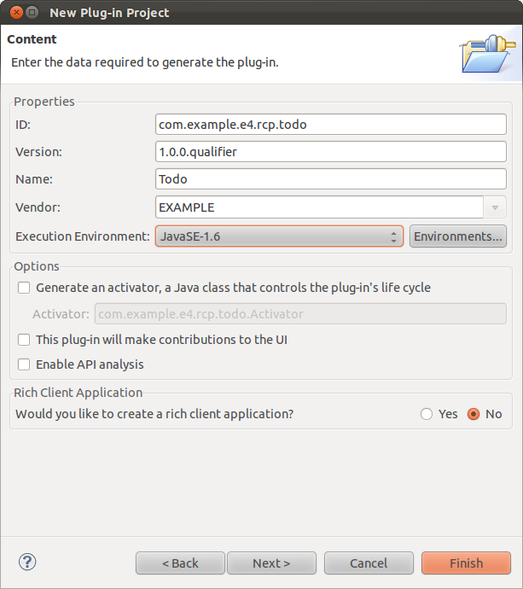The height and width of the screenshot is (589, 523).
Task: Check 'This plug-in will make contributions to the UI'
Action: coord(24,340)
